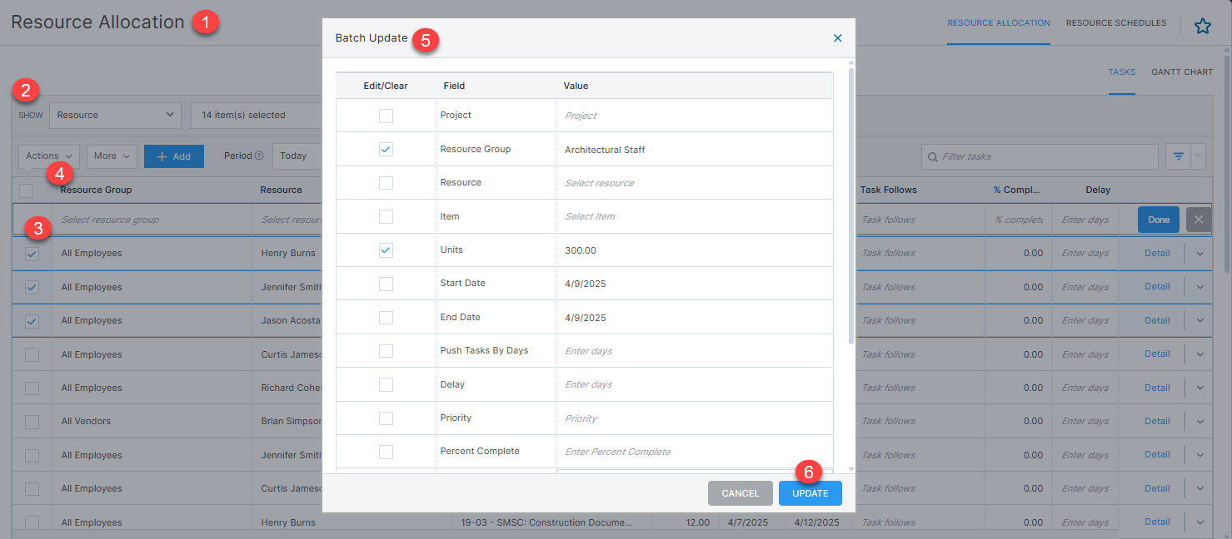Switch to Resource Schedules tab
The width and height of the screenshot is (1232, 539).
pyautogui.click(x=1116, y=23)
